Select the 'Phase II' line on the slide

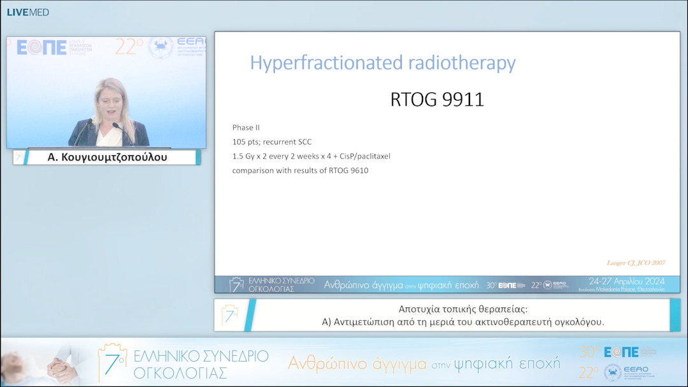click(x=246, y=127)
